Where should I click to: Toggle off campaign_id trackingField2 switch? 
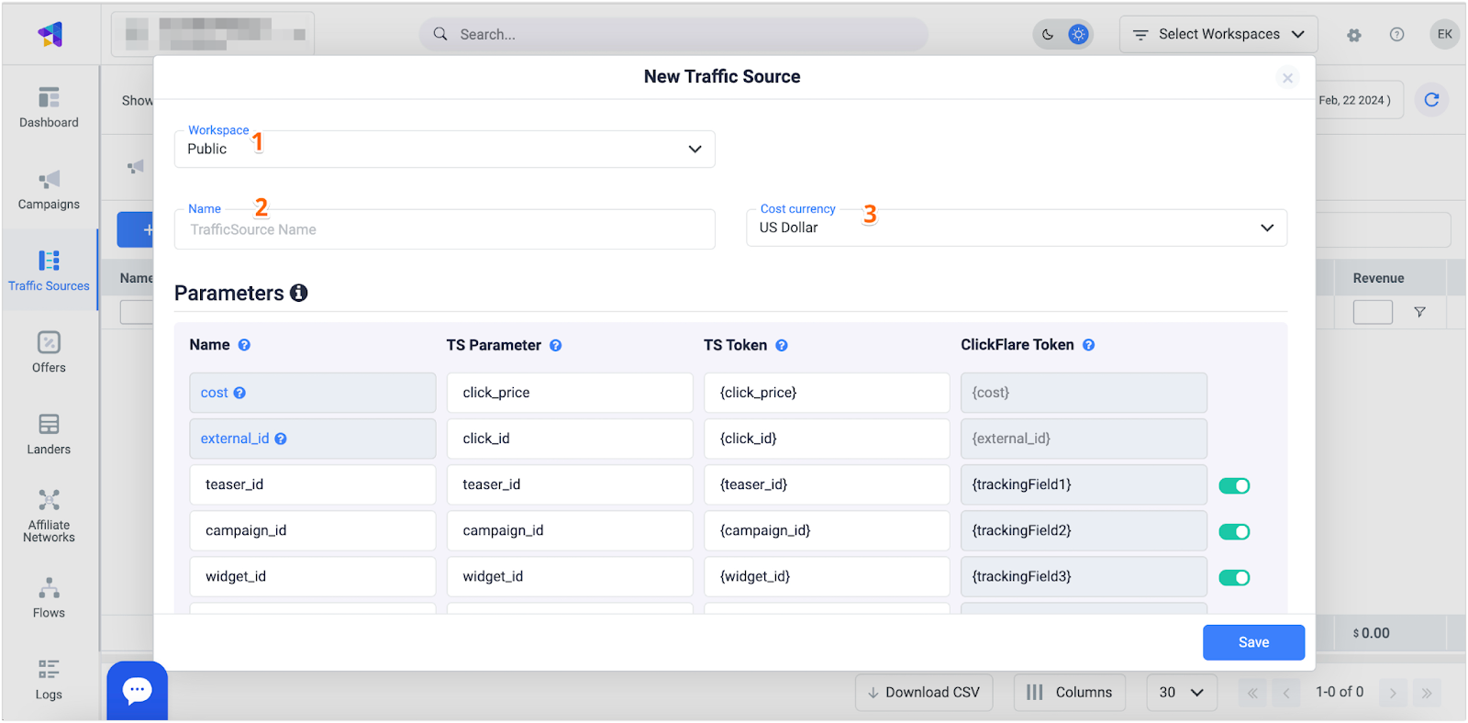1234,531
